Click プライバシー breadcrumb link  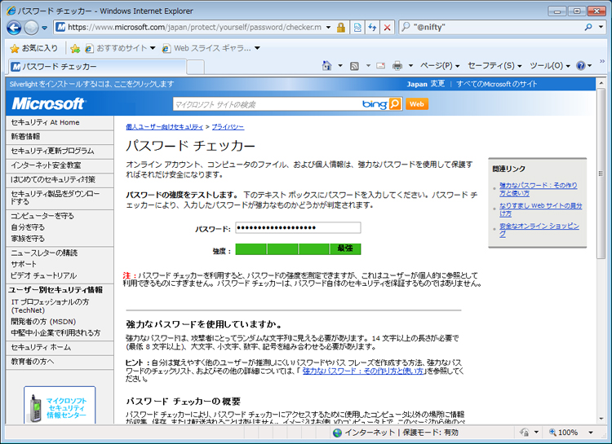coord(228,127)
